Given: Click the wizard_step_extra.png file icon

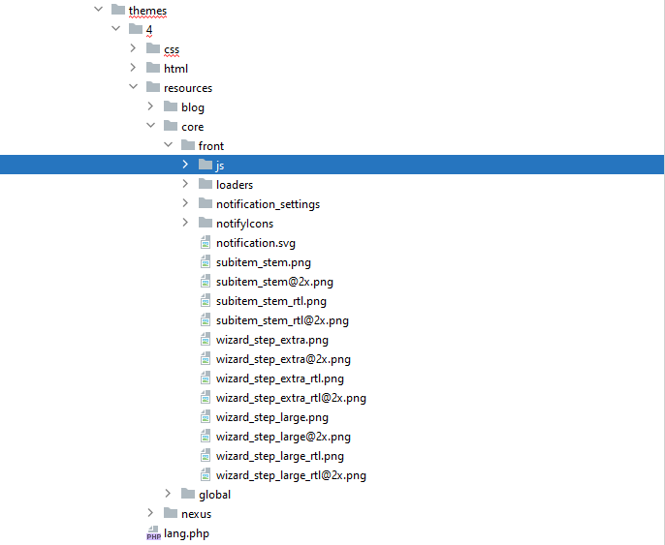Looking at the screenshot, I should (x=205, y=340).
